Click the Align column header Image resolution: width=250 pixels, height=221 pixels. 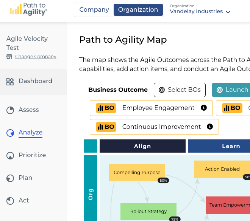coord(142,146)
